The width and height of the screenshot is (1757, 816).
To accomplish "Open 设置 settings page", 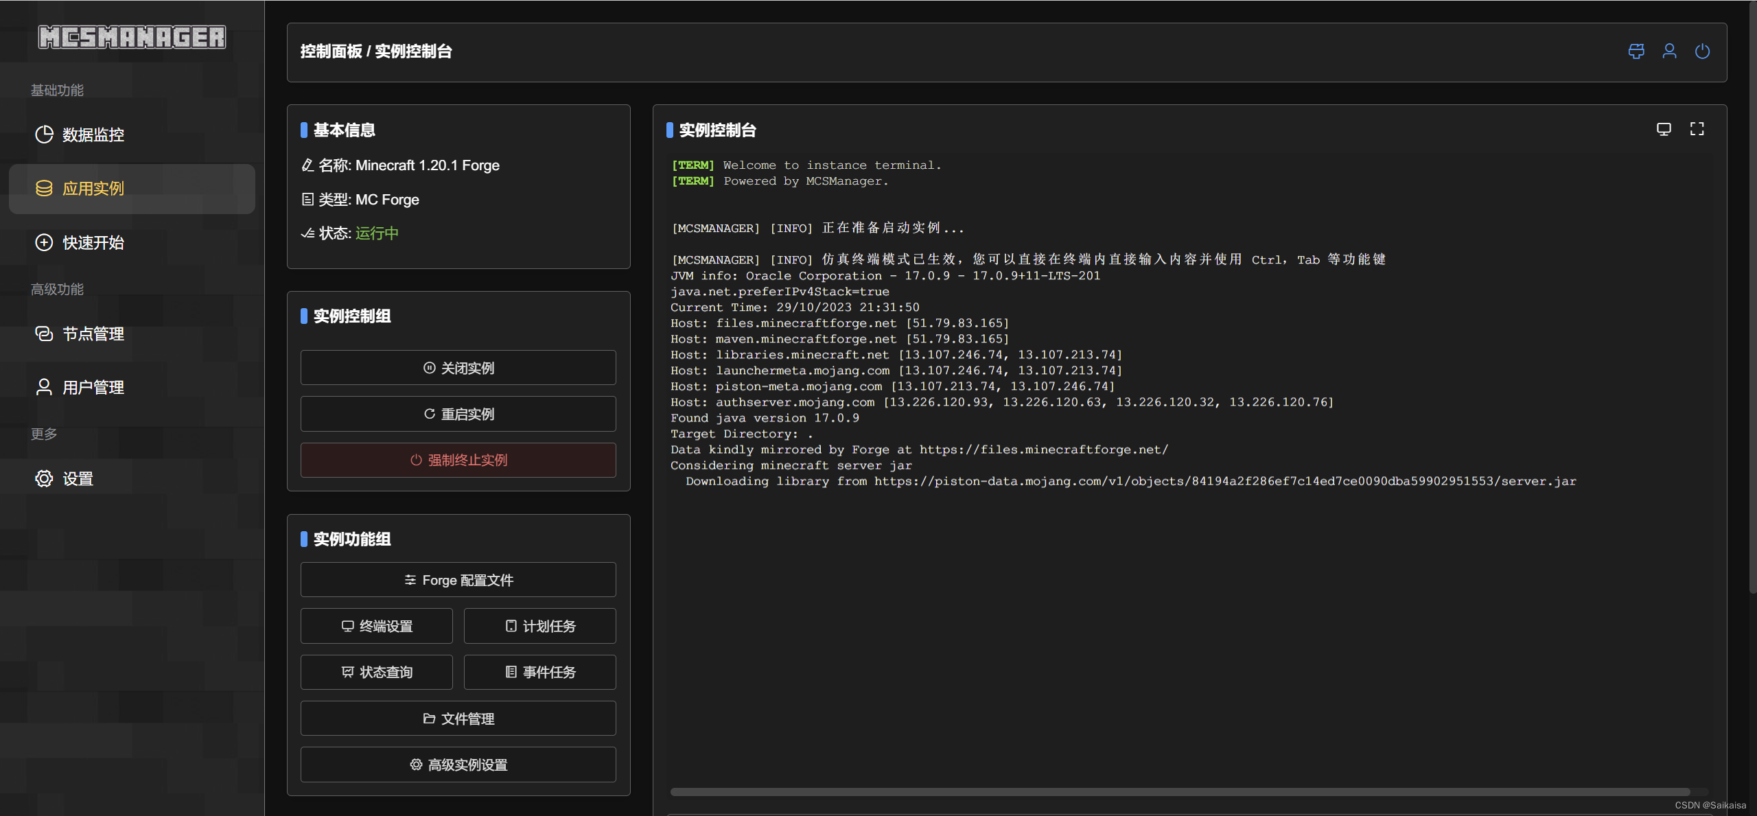I will point(132,478).
